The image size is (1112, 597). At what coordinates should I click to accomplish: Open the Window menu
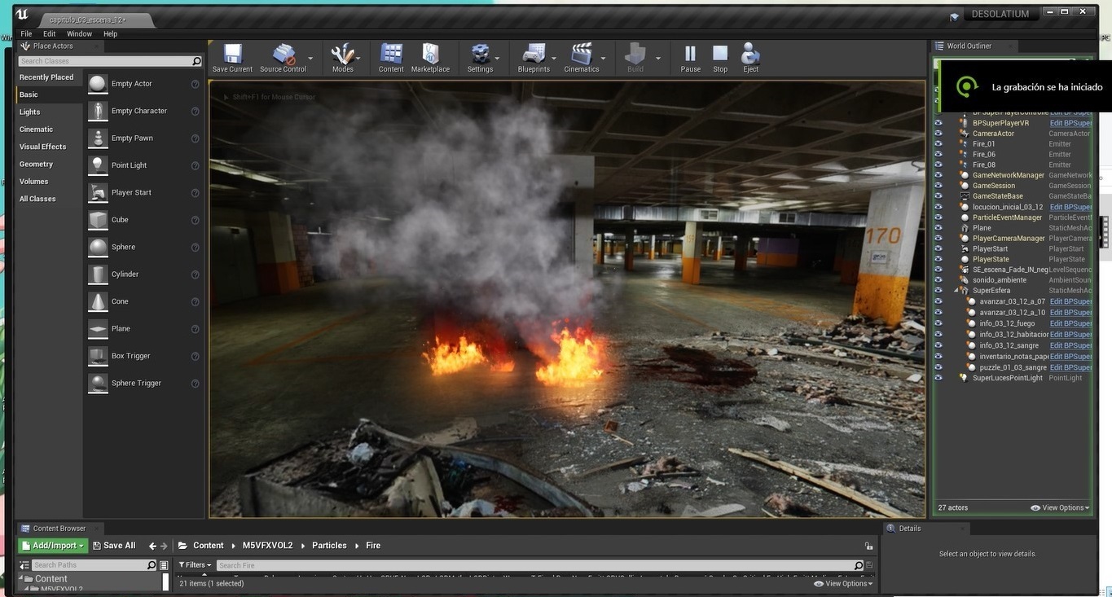(79, 33)
